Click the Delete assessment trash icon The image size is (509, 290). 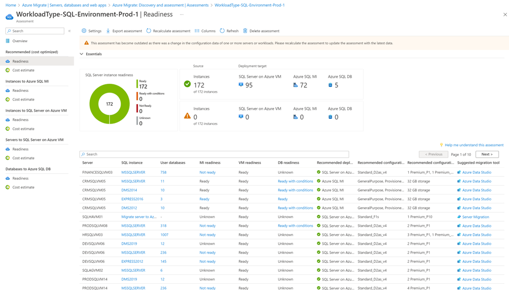click(245, 31)
